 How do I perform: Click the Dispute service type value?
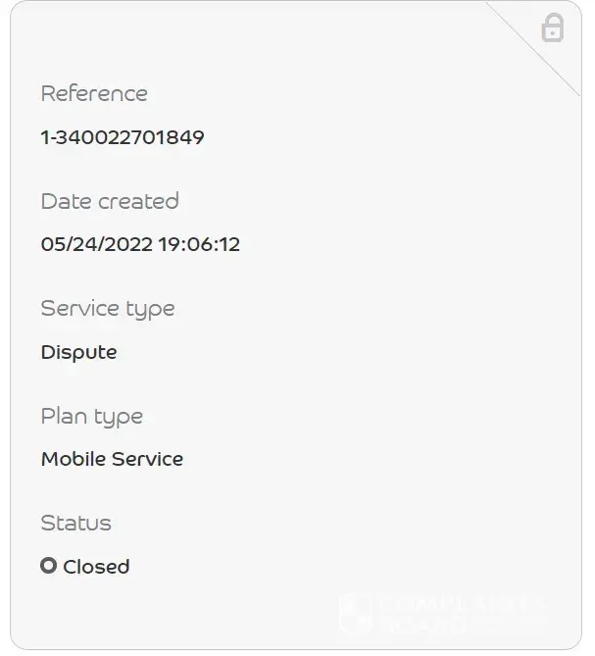click(x=78, y=352)
